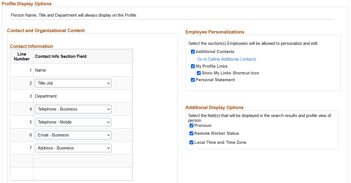
Task: Uncheck the Additional Contacts checkbox
Action: click(x=193, y=51)
